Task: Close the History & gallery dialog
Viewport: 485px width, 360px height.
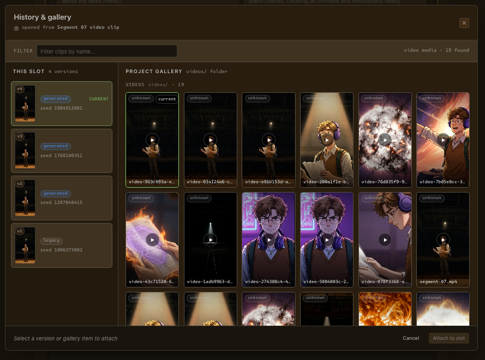Action: pyautogui.click(x=464, y=23)
